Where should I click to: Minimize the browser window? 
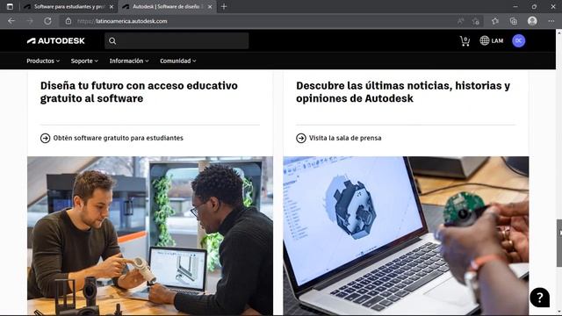[x=515, y=6]
